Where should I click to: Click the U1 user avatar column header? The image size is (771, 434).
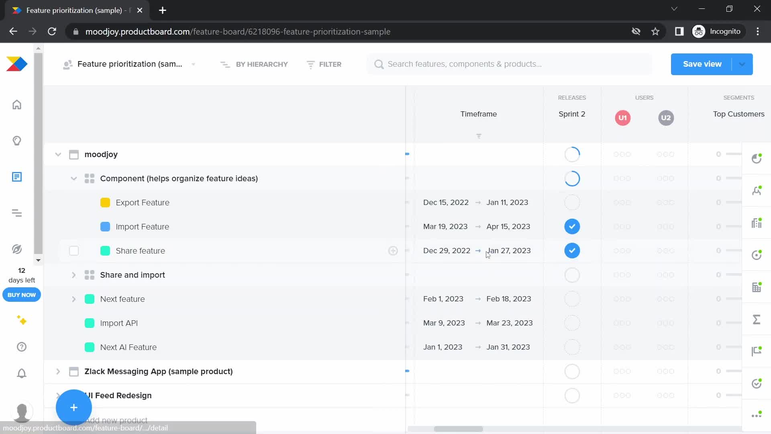(x=622, y=118)
